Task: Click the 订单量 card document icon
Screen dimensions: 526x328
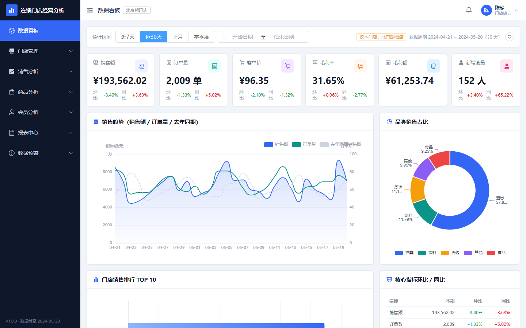Action: click(x=214, y=66)
